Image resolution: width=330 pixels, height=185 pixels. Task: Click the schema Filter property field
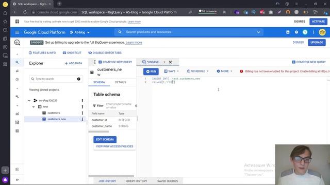[x=119, y=106]
